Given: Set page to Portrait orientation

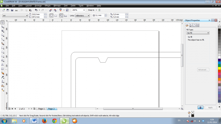Looking at the screenshot, I should click(51, 15).
